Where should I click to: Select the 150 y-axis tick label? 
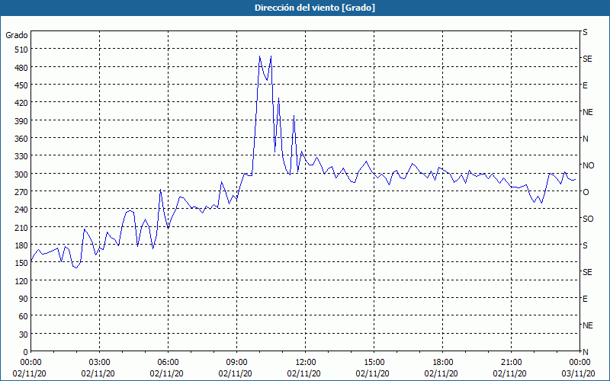[21, 263]
